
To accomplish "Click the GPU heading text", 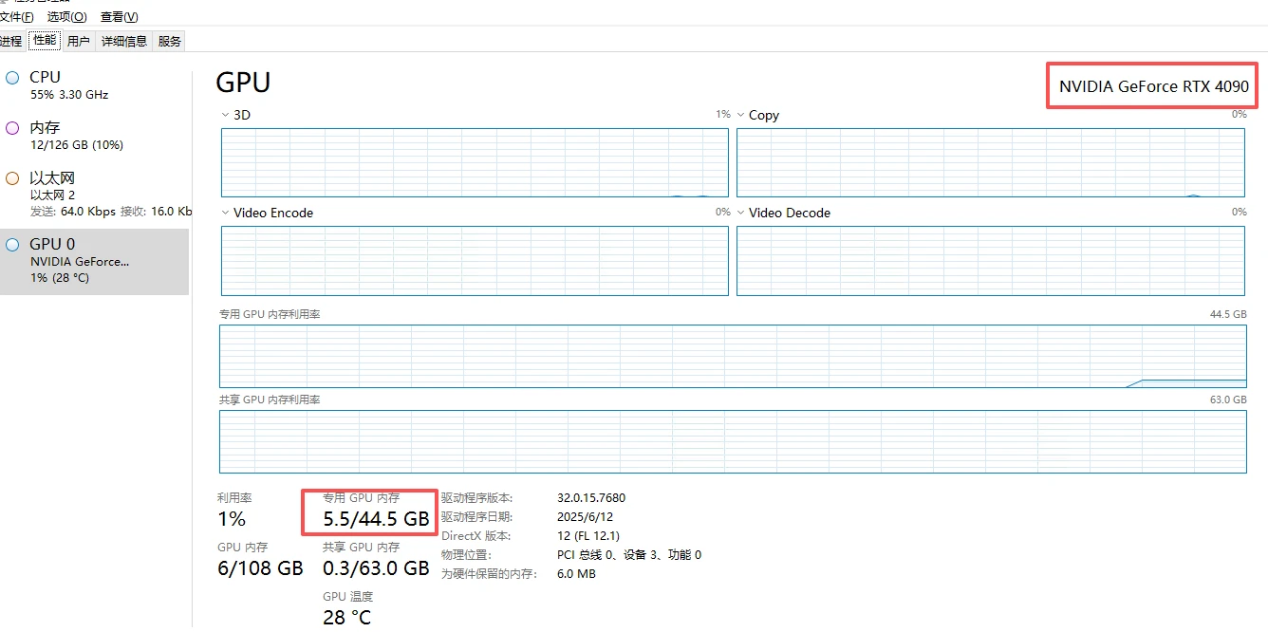I will (243, 83).
